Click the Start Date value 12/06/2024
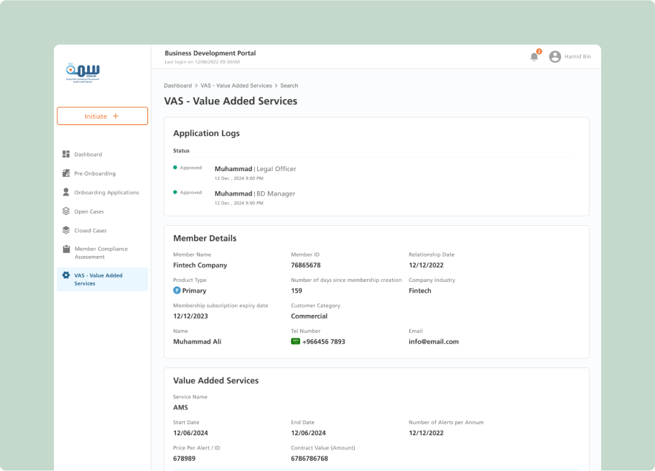This screenshot has height=471, width=655. pos(190,433)
